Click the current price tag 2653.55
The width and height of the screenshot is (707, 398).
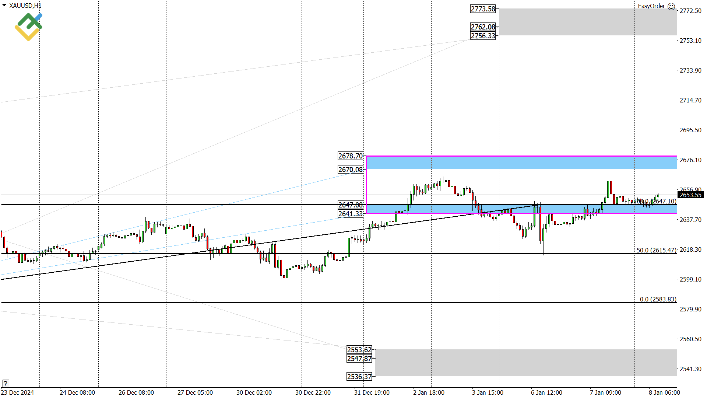[x=690, y=195]
